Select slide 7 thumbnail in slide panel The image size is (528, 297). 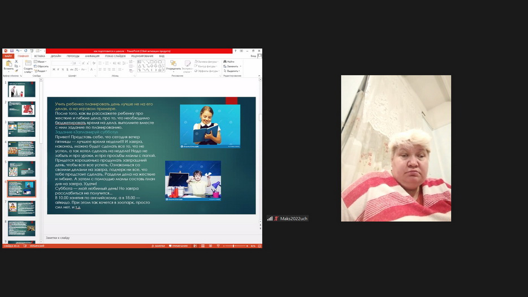point(21,208)
